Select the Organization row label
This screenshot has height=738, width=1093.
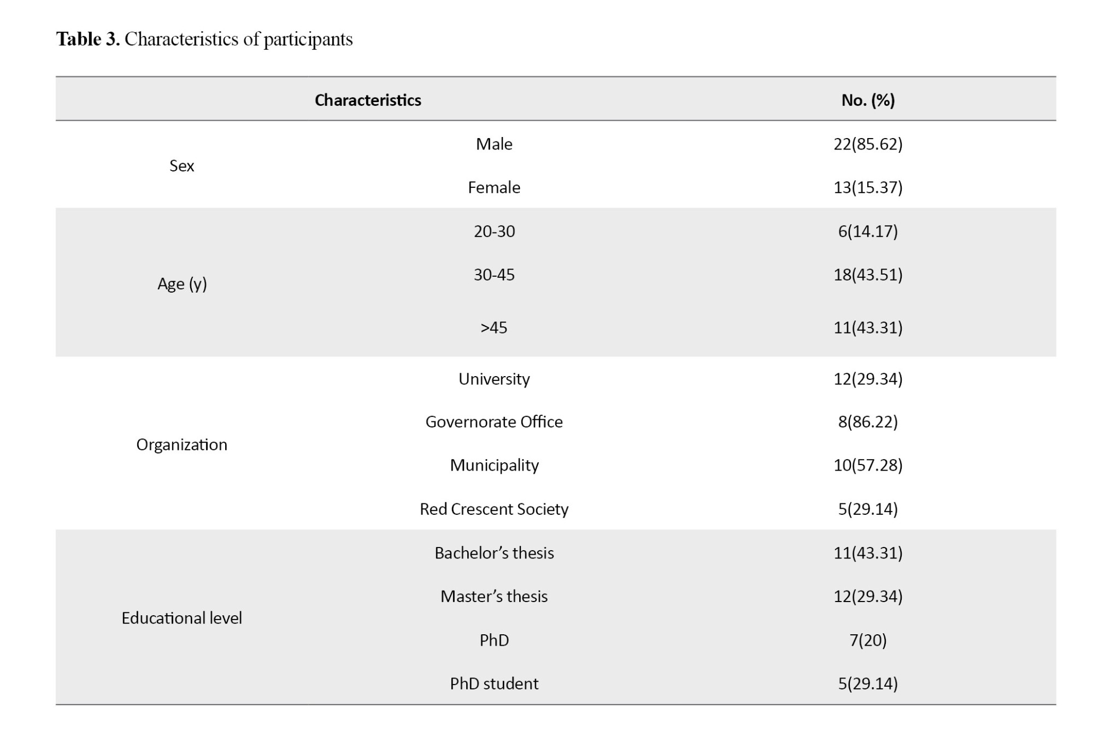[x=181, y=445]
